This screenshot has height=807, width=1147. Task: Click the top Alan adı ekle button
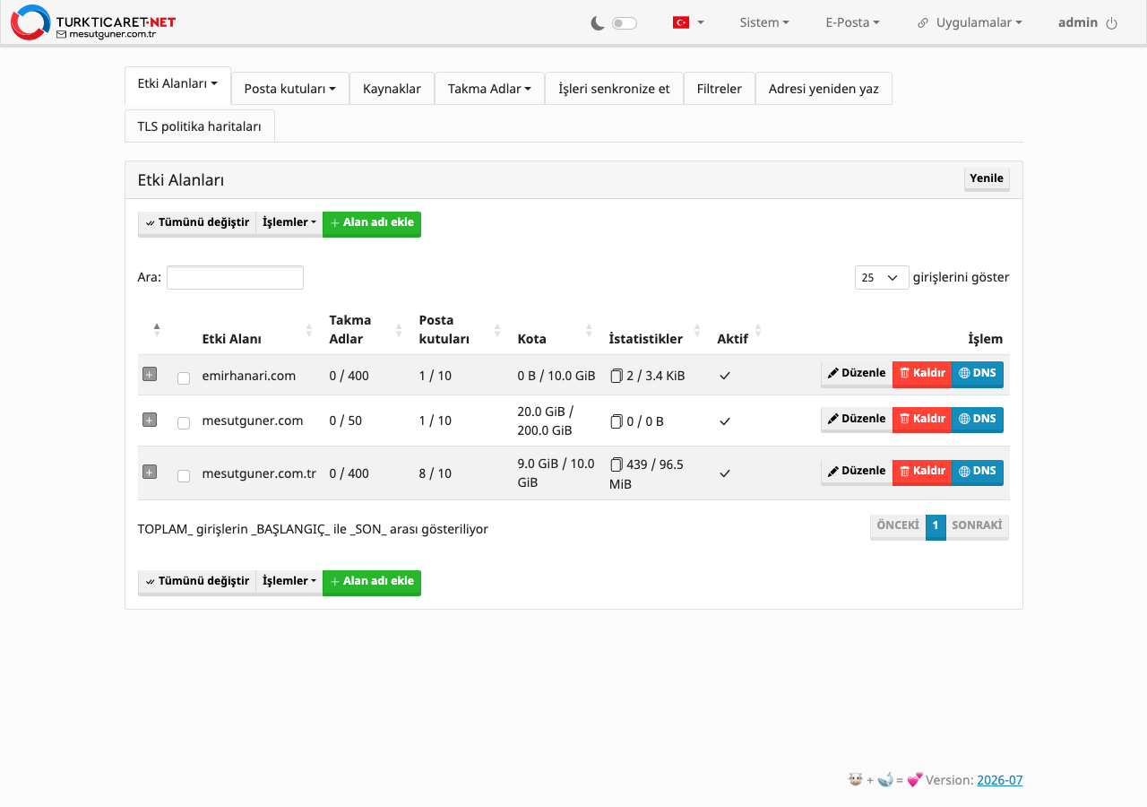[372, 223]
